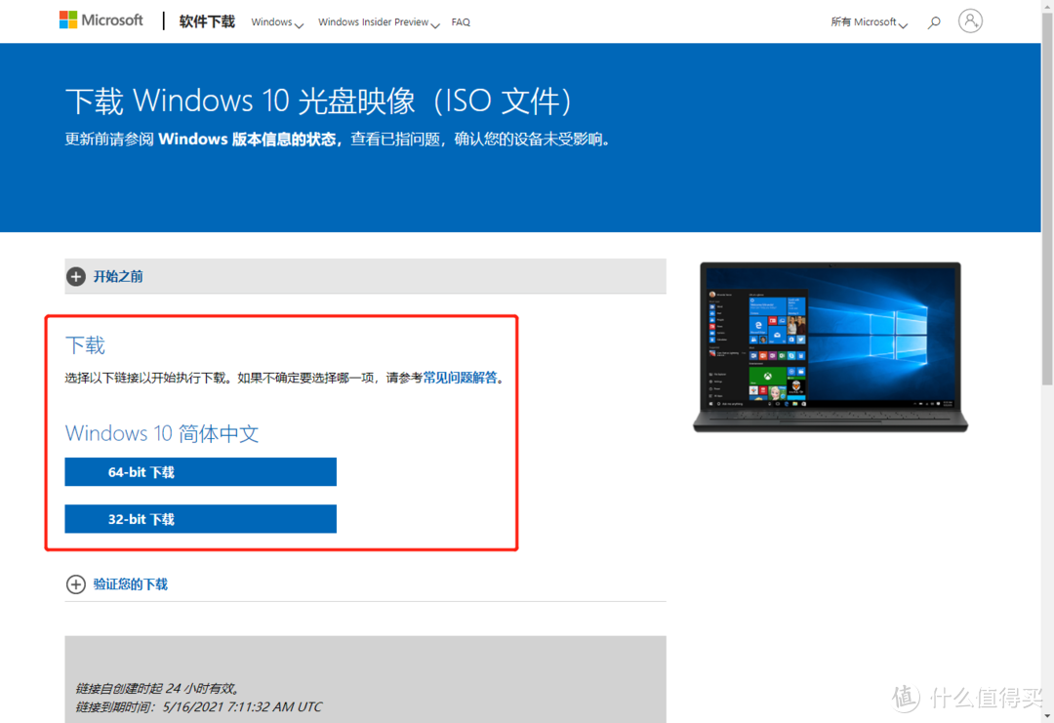
Task: Expand the 验证您的下载 plus icon
Action: click(x=76, y=583)
